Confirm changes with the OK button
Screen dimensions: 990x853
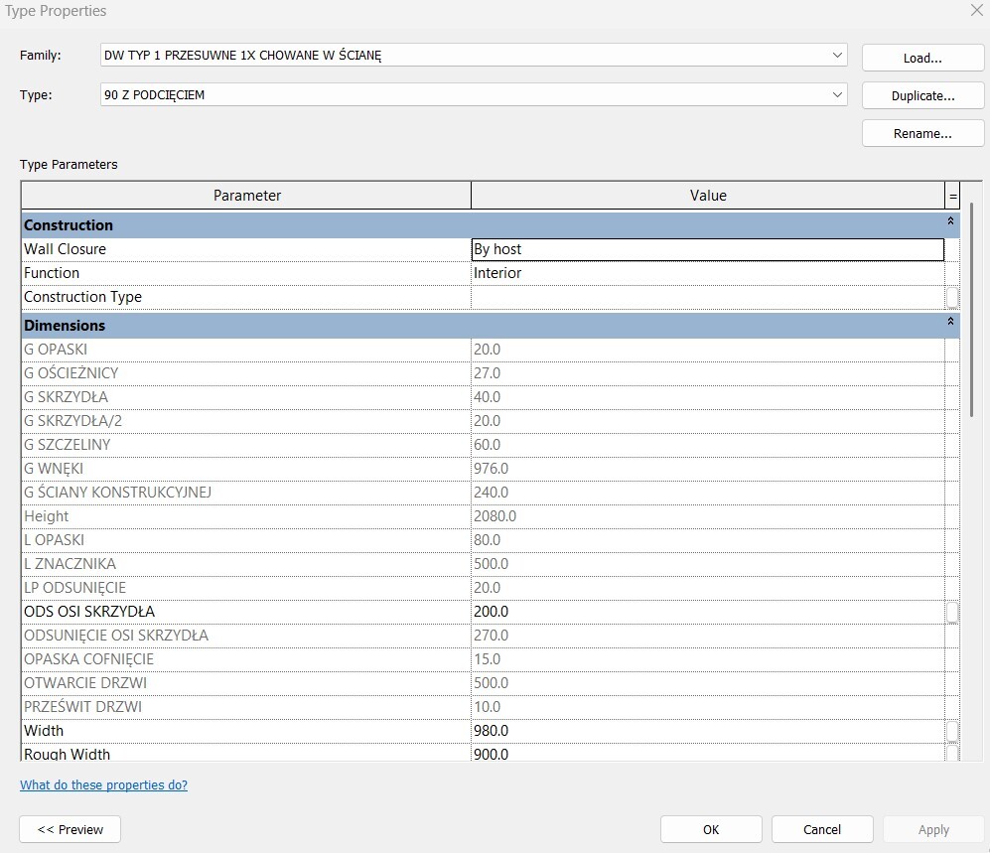(711, 829)
